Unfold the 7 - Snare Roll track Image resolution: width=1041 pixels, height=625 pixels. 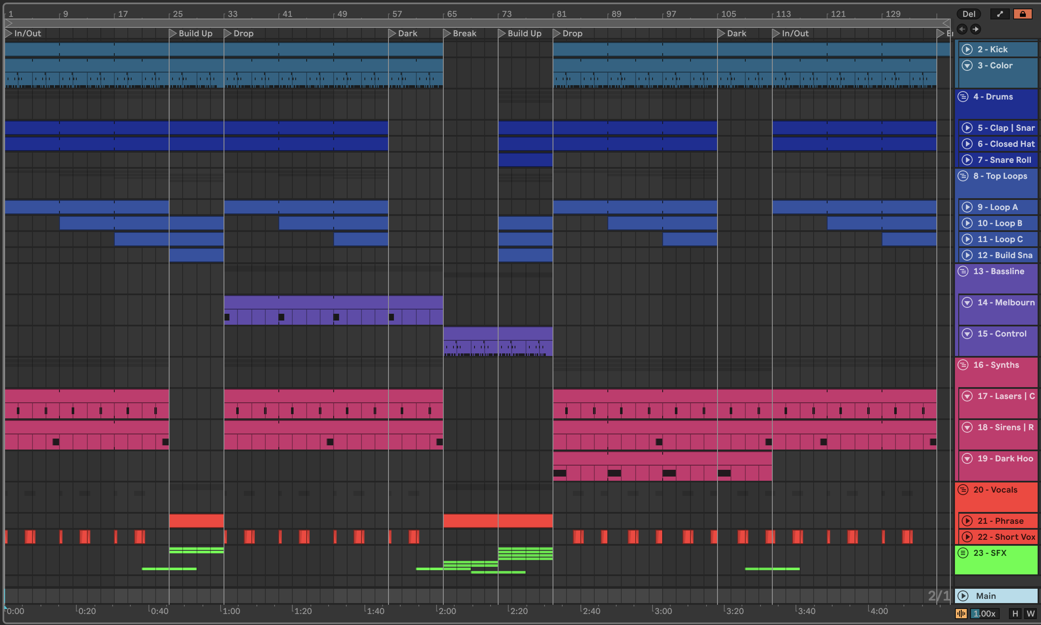pos(967,160)
